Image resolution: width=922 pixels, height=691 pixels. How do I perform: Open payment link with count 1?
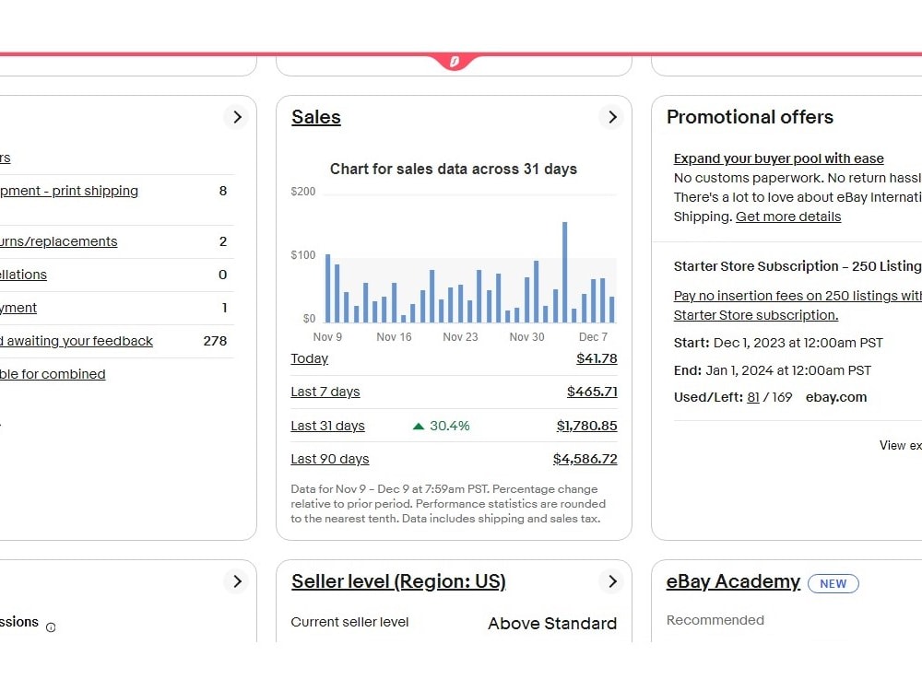click(18, 308)
